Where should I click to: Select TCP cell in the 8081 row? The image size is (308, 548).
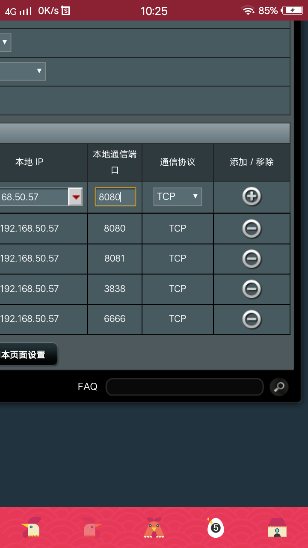tap(178, 259)
